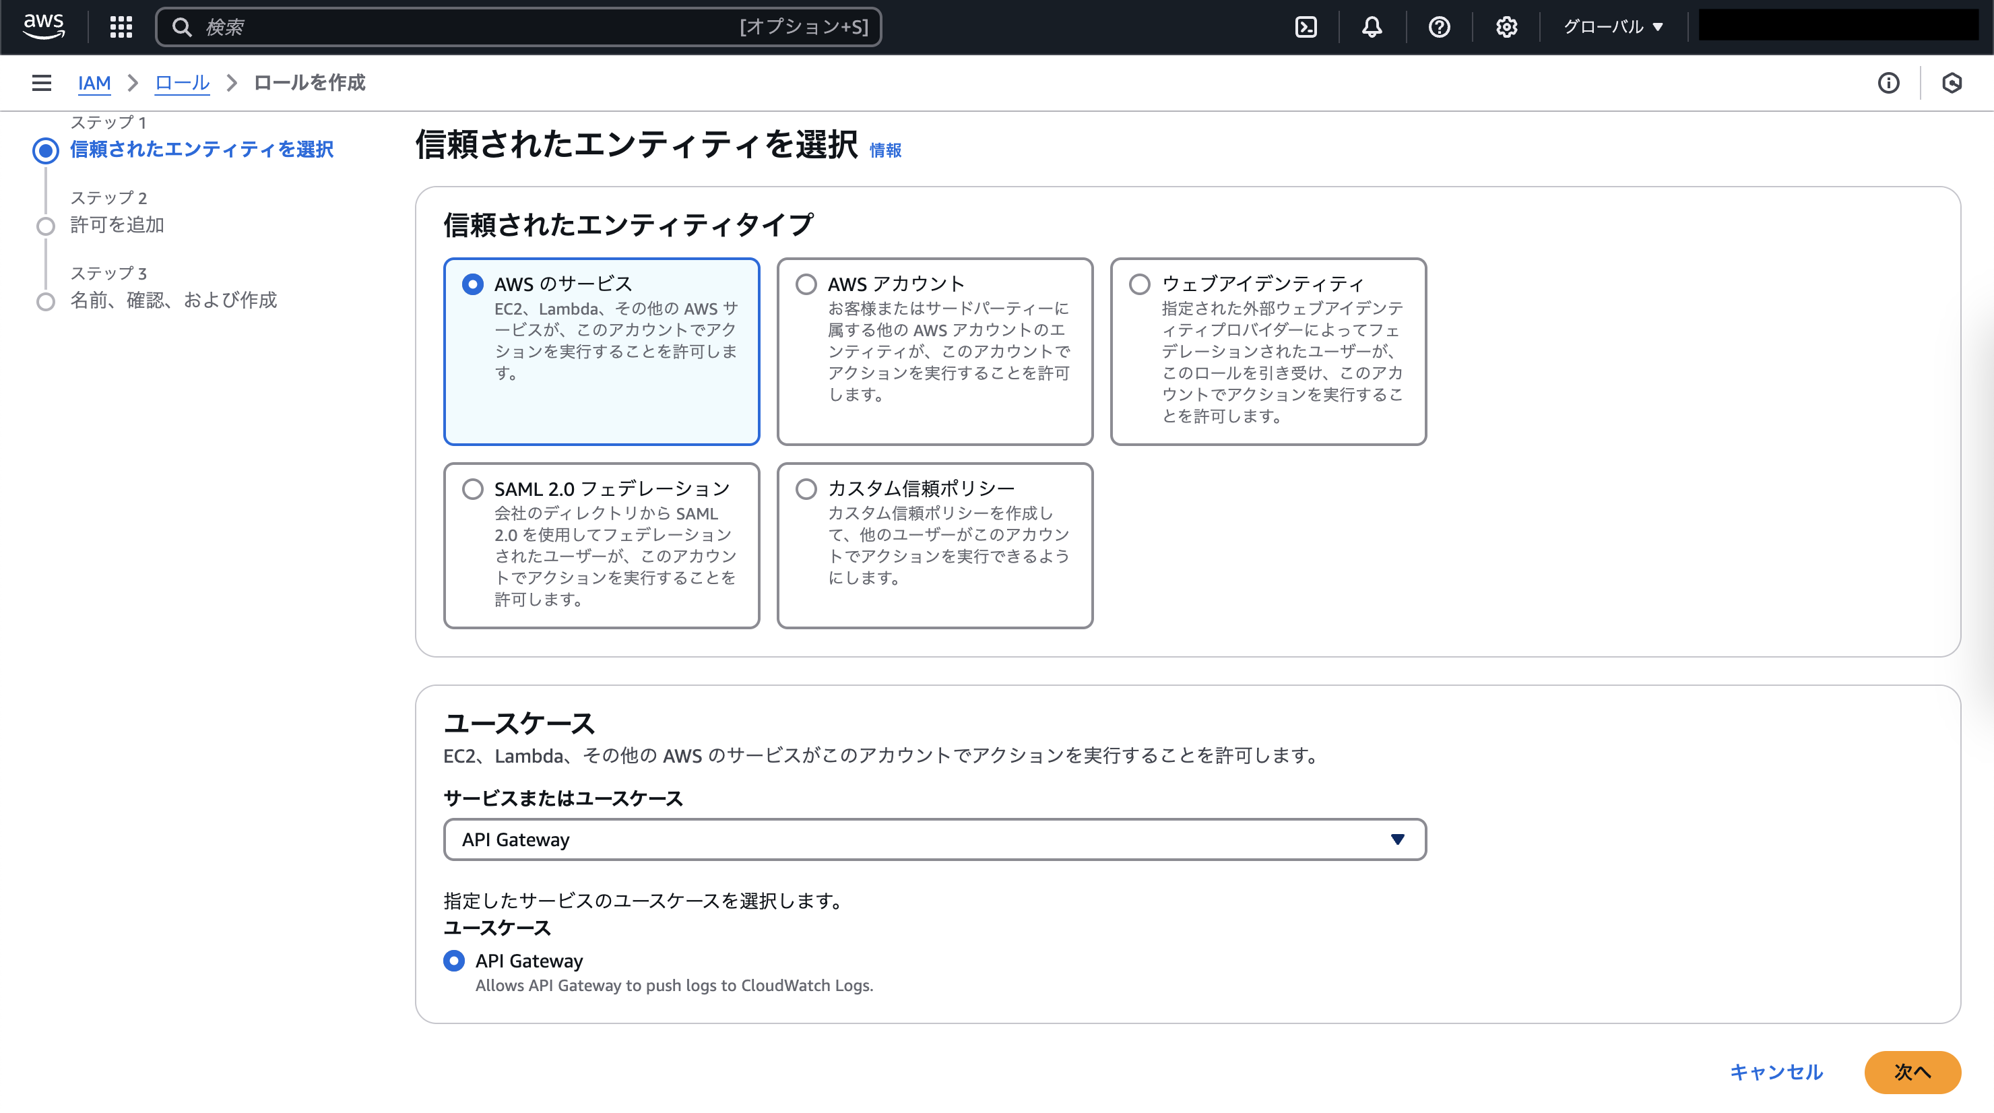Select the API Gateway use case radio
Viewport: 1994px width, 1113px height.
(x=453, y=961)
